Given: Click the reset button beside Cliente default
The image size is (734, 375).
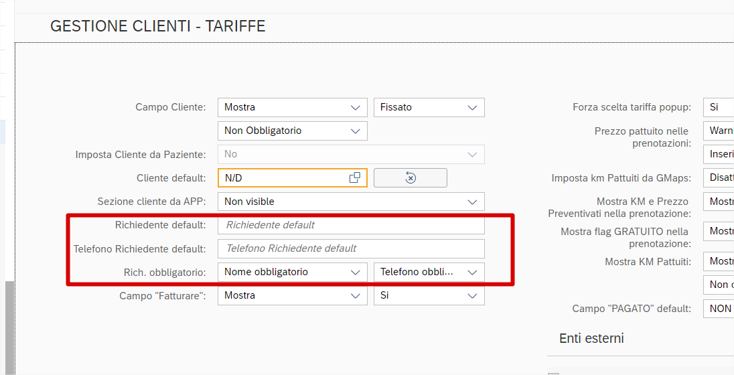Looking at the screenshot, I should click(x=411, y=177).
